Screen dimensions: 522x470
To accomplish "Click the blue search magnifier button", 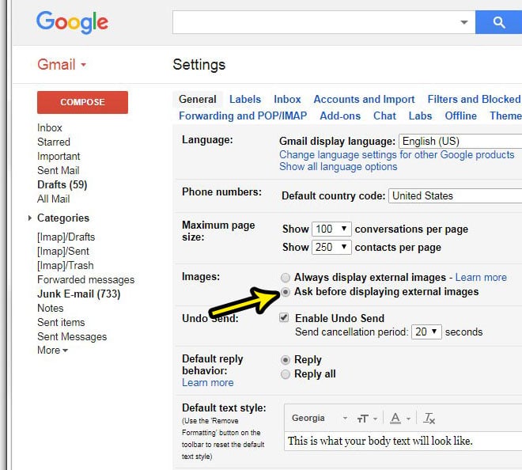I will [498, 22].
